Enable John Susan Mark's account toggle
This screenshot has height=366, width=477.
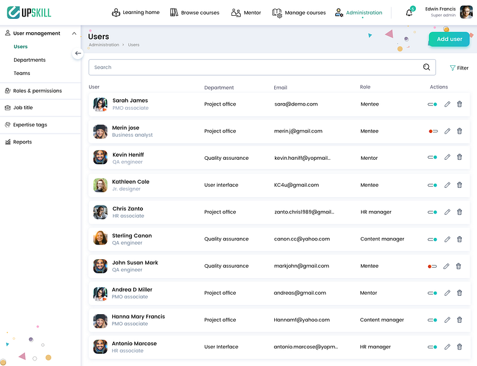[x=432, y=267]
